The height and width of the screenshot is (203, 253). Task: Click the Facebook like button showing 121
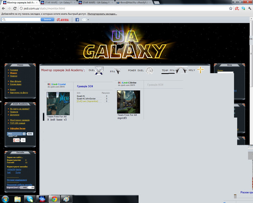pyautogui.click(x=20, y=134)
